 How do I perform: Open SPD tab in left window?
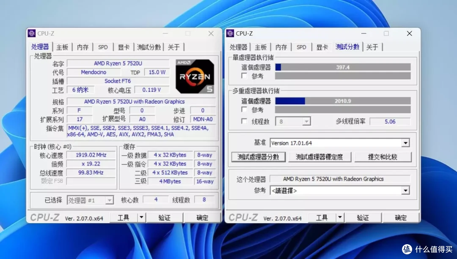103,47
